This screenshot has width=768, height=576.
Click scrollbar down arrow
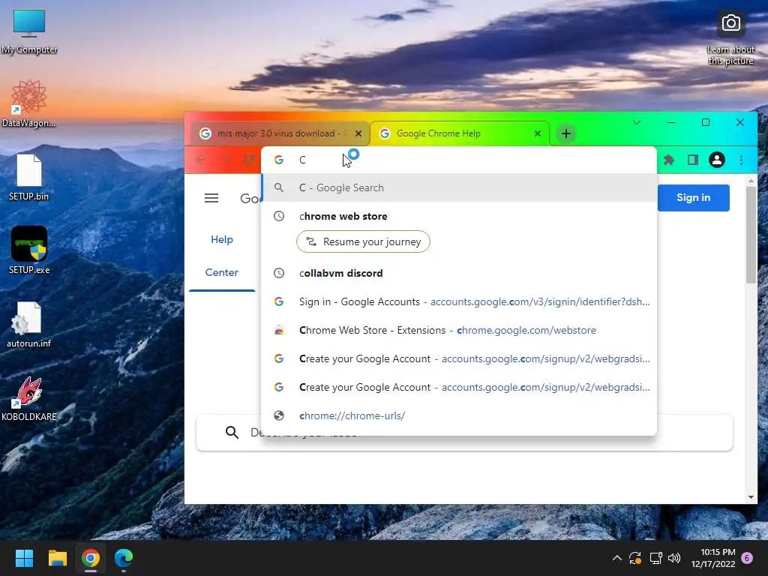pyautogui.click(x=751, y=497)
